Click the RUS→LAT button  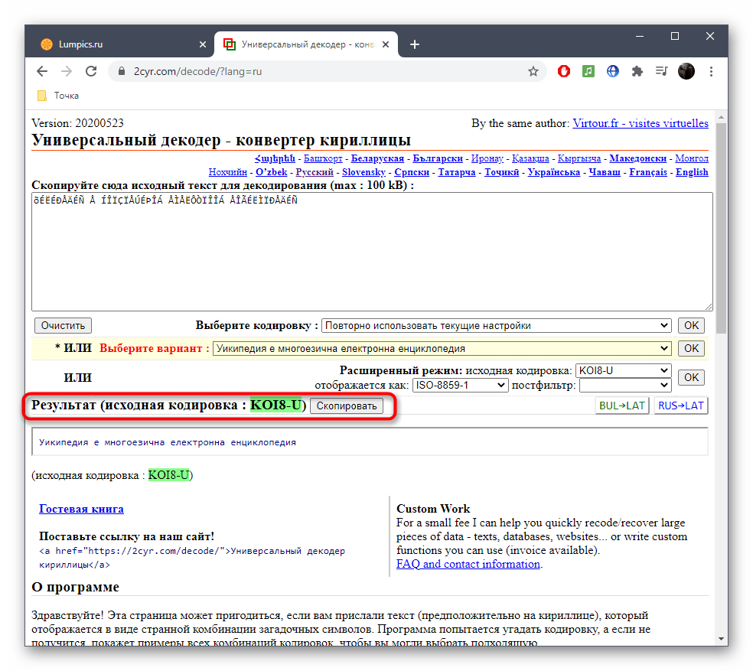[x=680, y=406]
